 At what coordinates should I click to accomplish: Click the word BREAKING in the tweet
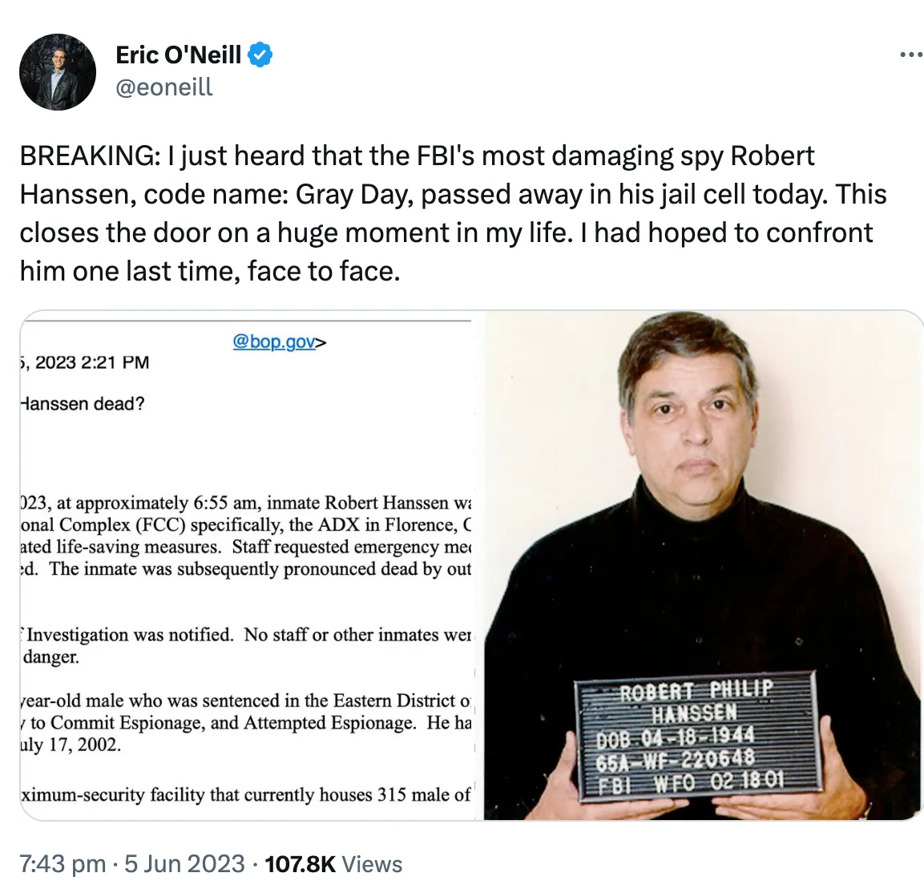88,156
